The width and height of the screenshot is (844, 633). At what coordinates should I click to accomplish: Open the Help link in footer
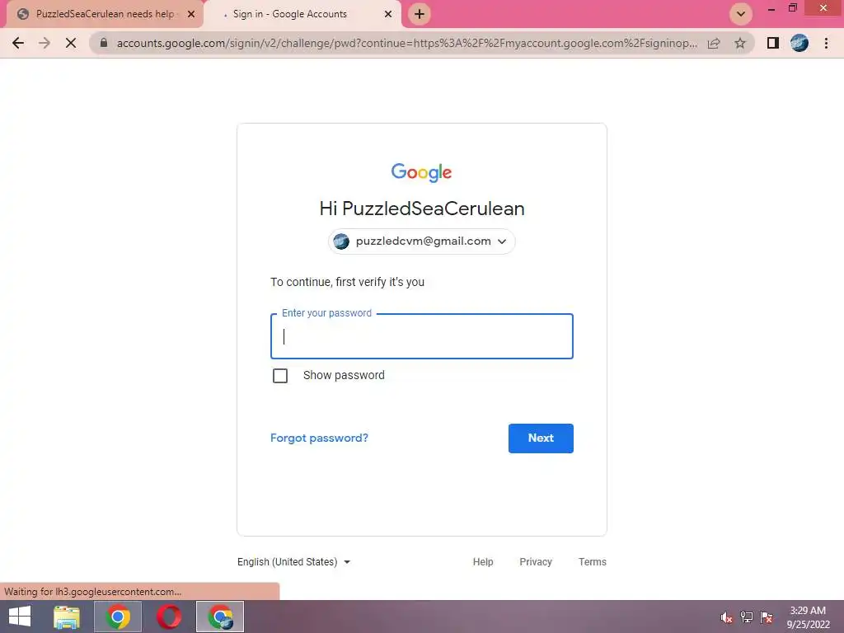pos(483,562)
